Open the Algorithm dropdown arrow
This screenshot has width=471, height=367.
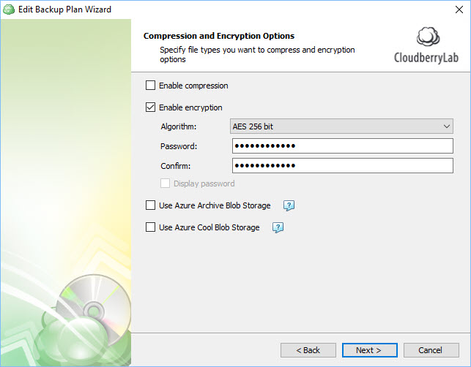447,126
